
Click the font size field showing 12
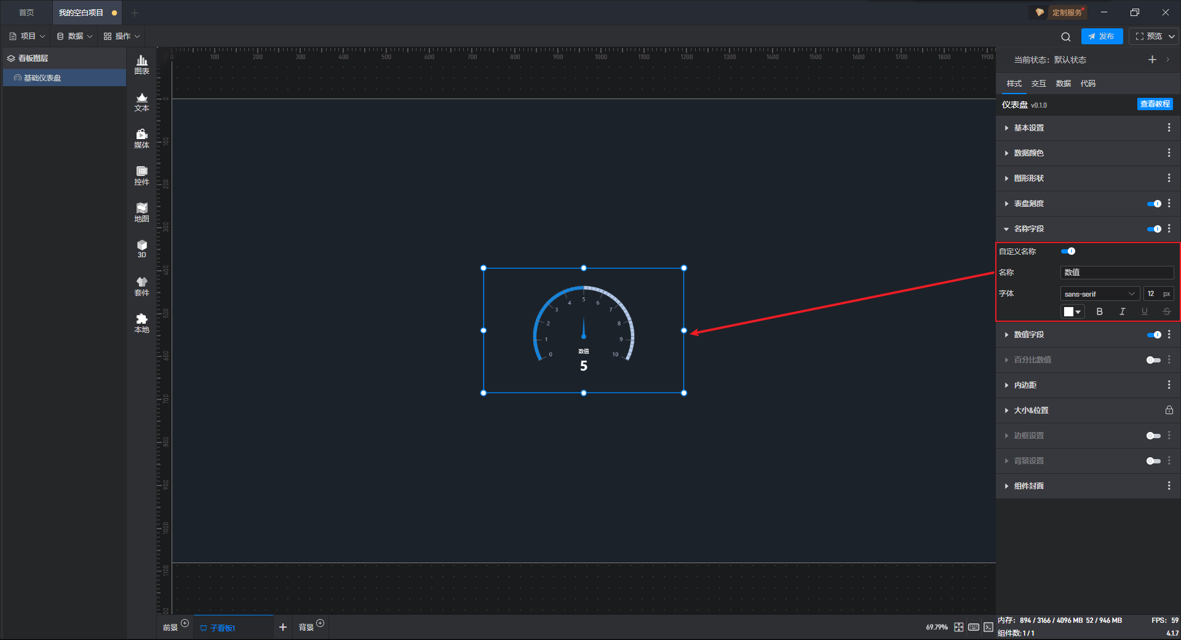tap(1158, 294)
